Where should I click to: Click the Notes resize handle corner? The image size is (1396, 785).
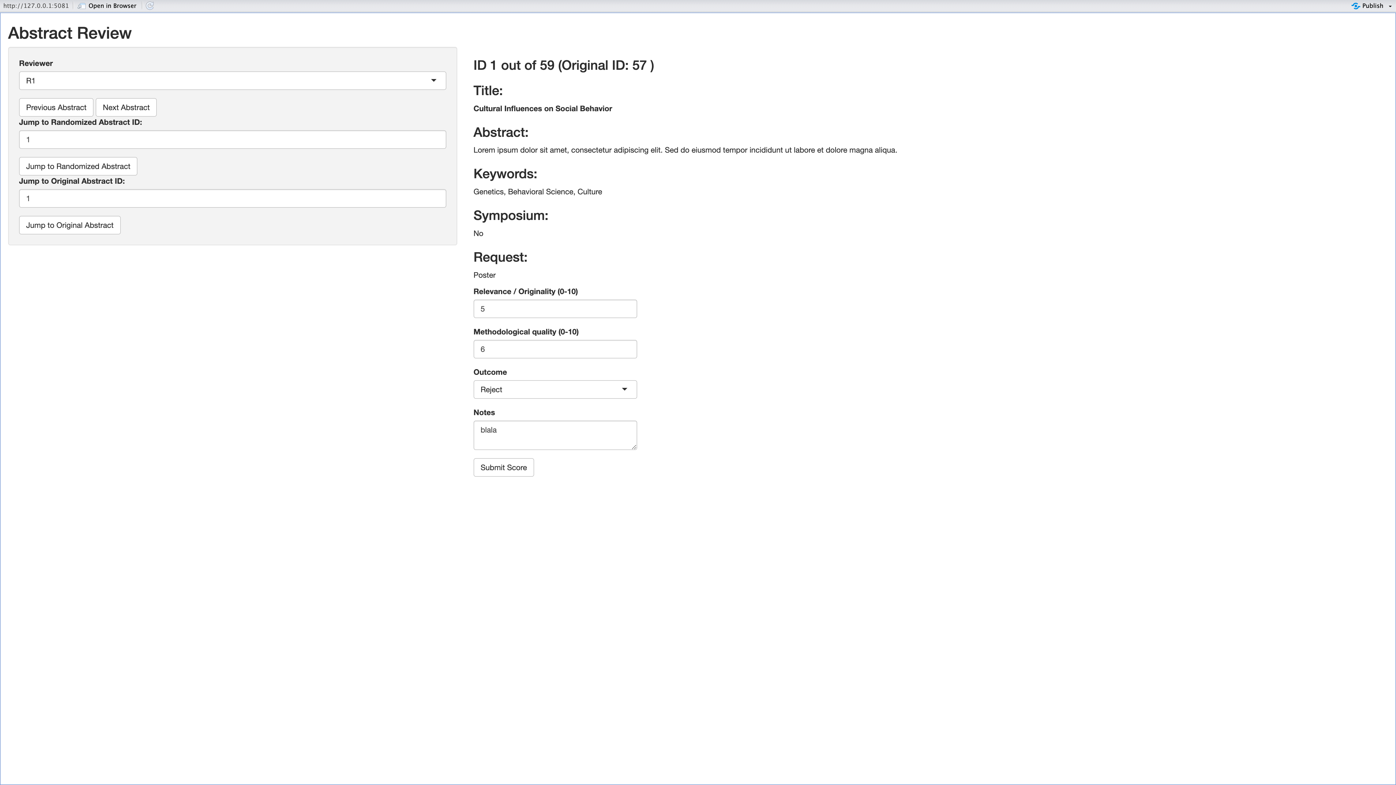[x=633, y=446]
